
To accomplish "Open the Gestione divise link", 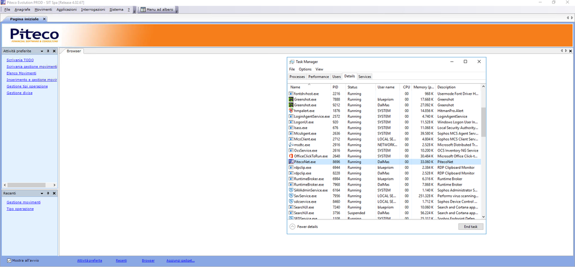I will click(20, 93).
